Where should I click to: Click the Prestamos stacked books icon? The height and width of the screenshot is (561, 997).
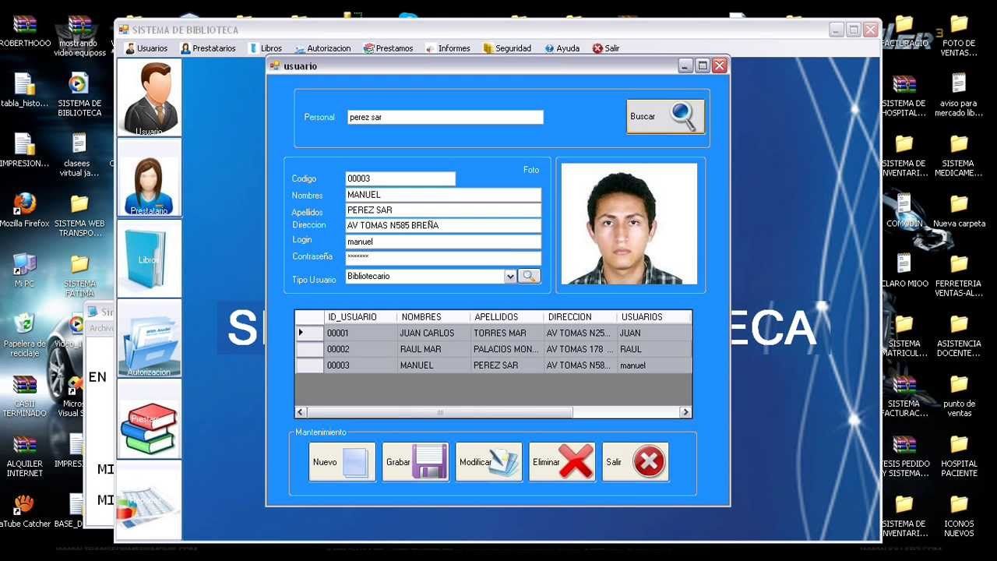[149, 421]
